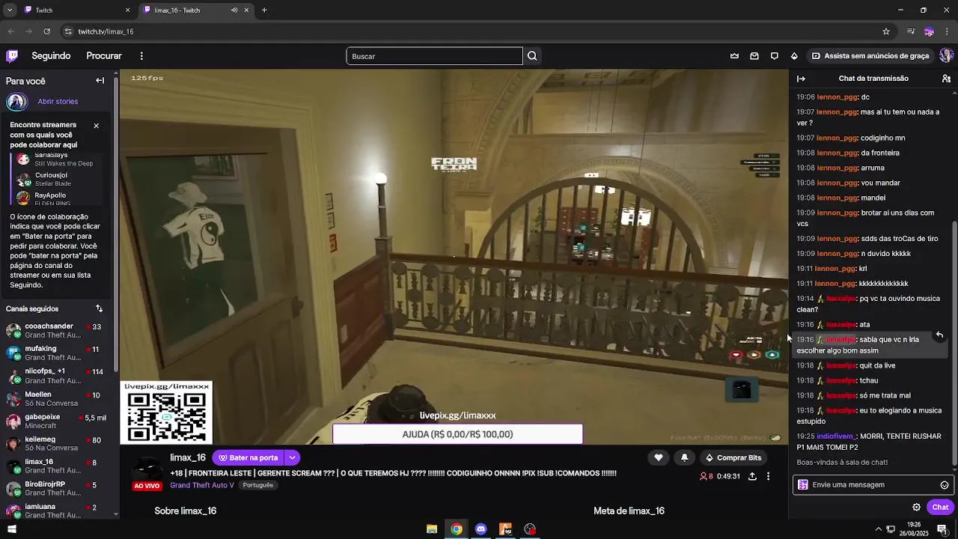Collapse the Para você sidebar
This screenshot has height=539, width=958.
click(x=100, y=81)
